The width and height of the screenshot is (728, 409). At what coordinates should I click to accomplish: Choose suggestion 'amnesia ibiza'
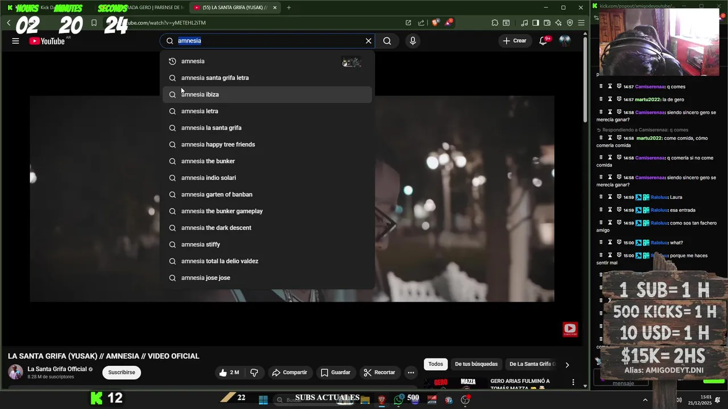point(267,94)
